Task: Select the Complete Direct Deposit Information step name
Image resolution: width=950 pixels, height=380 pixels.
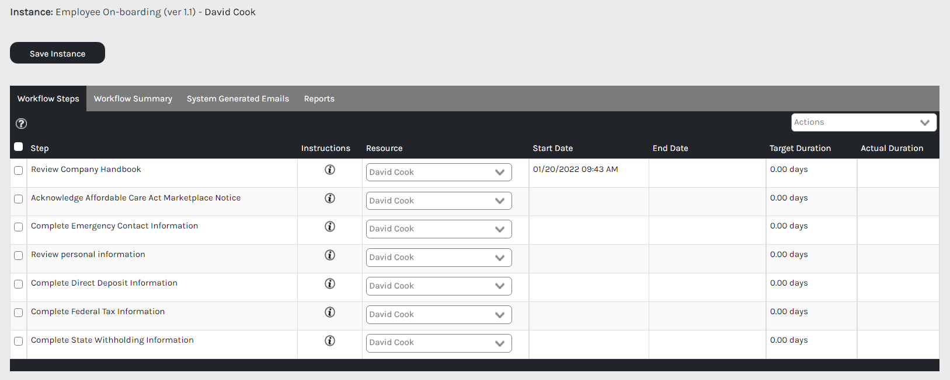Action: [x=104, y=283]
